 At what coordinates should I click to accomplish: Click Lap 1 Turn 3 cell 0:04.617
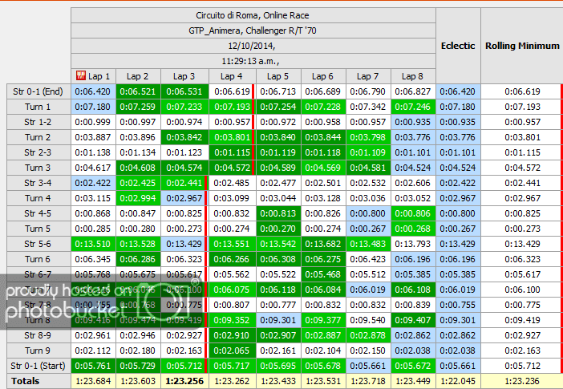[x=93, y=168]
